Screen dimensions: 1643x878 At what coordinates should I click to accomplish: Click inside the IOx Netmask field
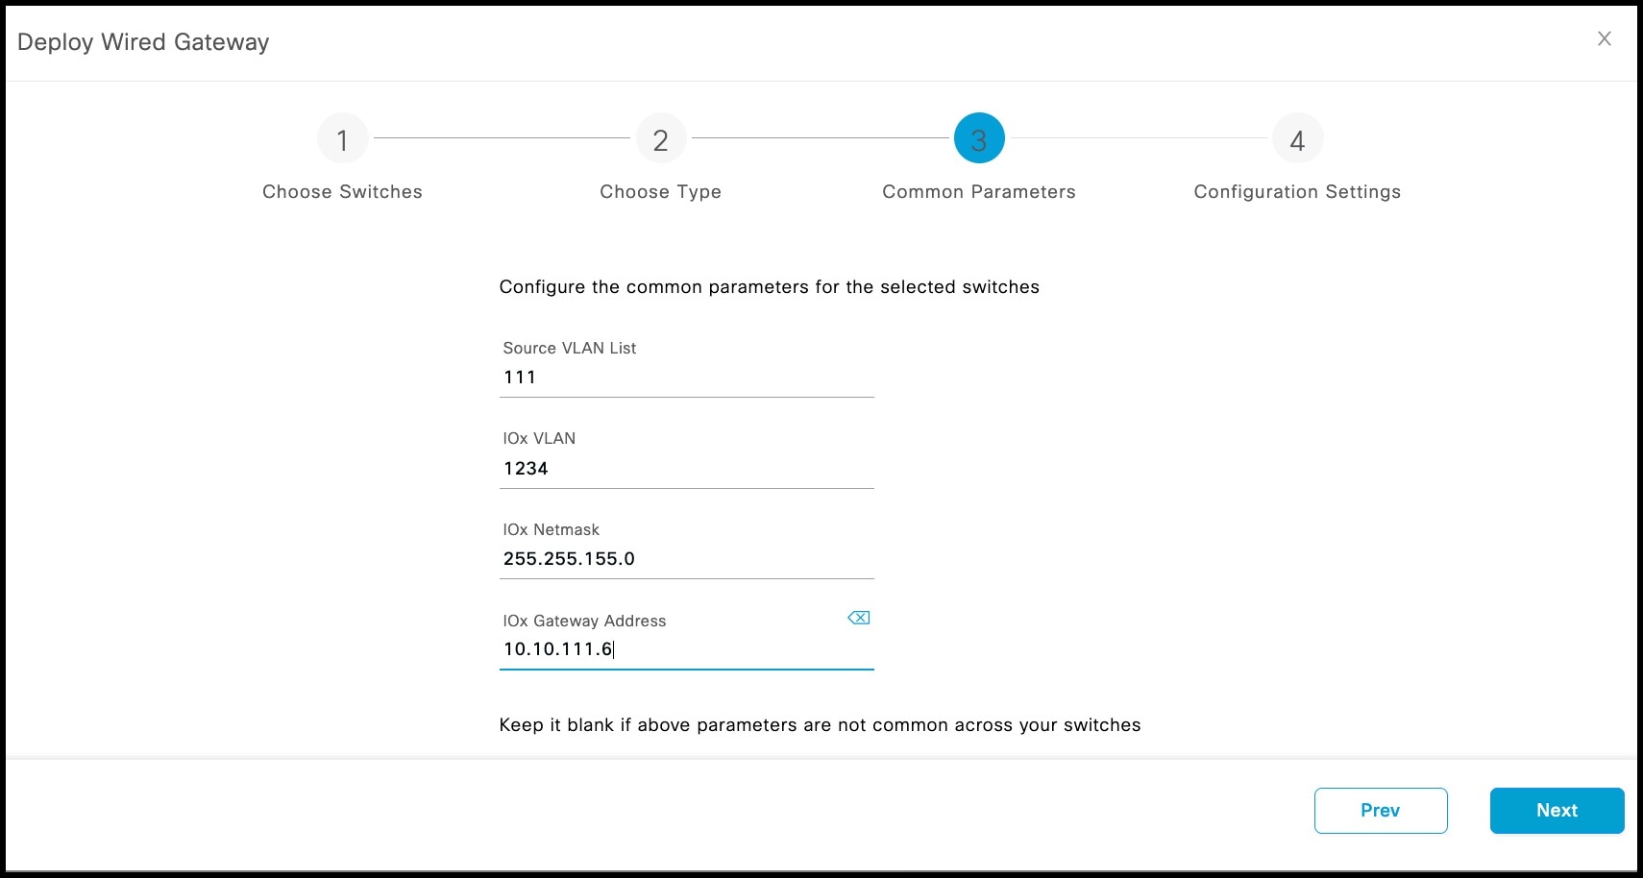coord(686,558)
